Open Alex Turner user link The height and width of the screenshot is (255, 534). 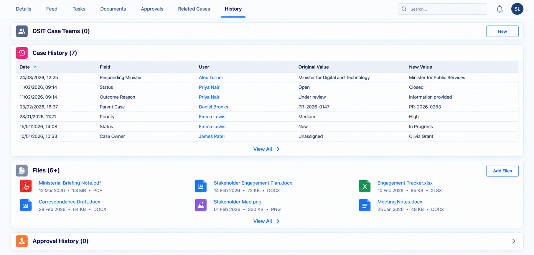point(211,78)
